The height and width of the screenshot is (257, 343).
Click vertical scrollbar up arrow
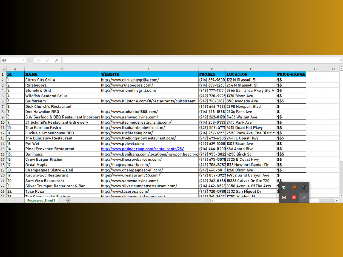(x=341, y=69)
